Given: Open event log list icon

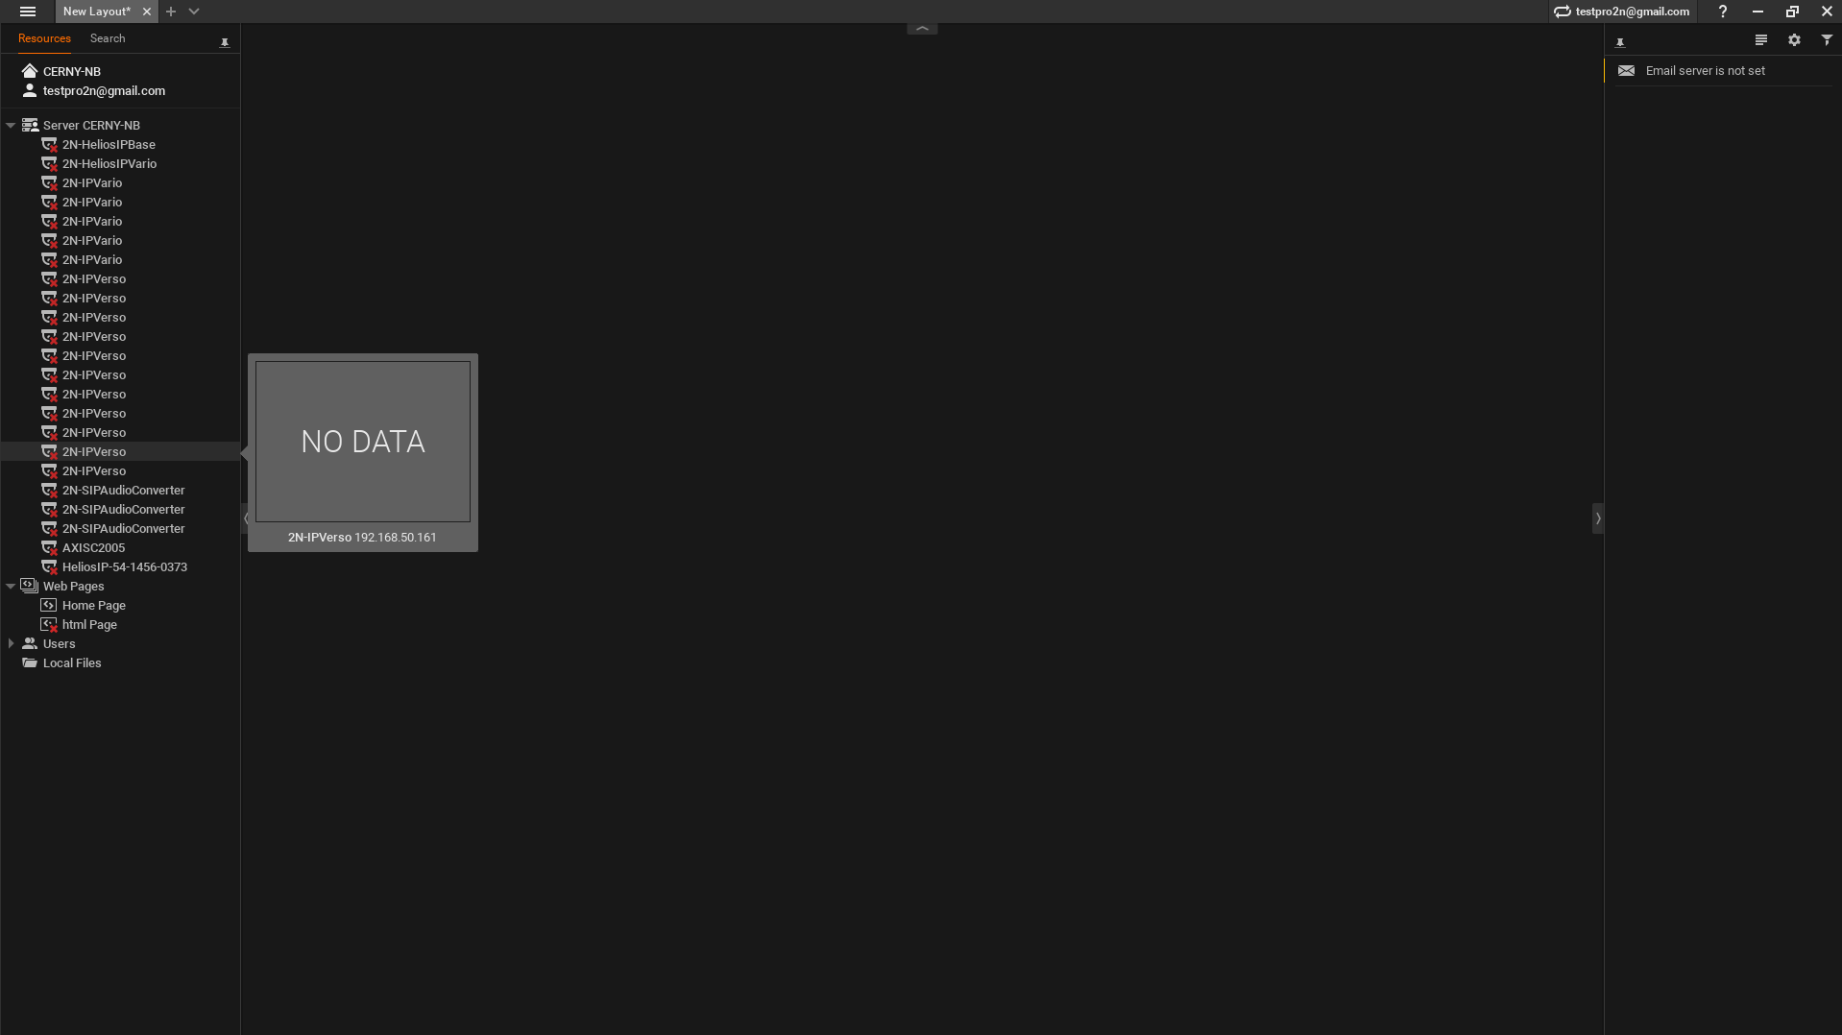Looking at the screenshot, I should tap(1760, 40).
